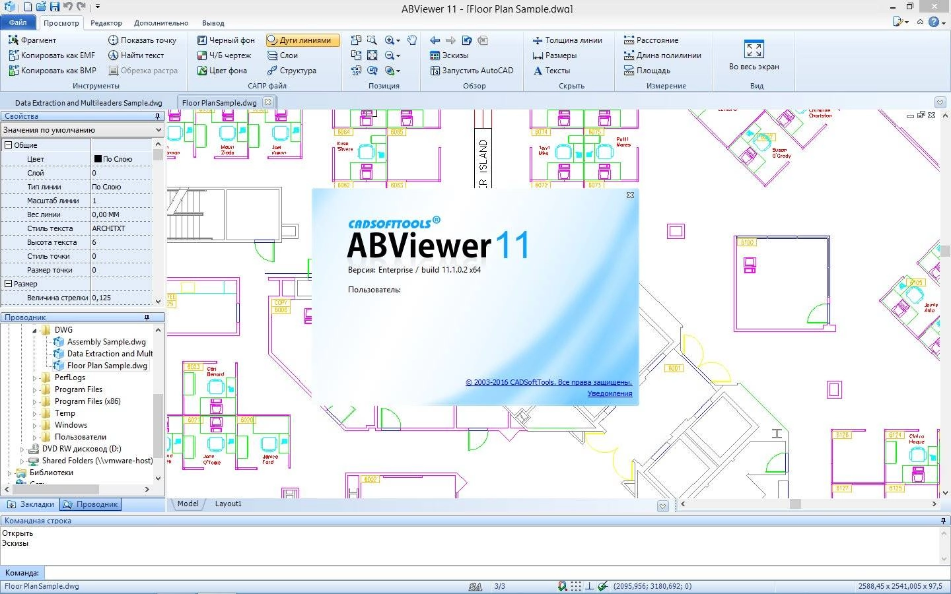Click the Zoom in magnifier

[389, 40]
